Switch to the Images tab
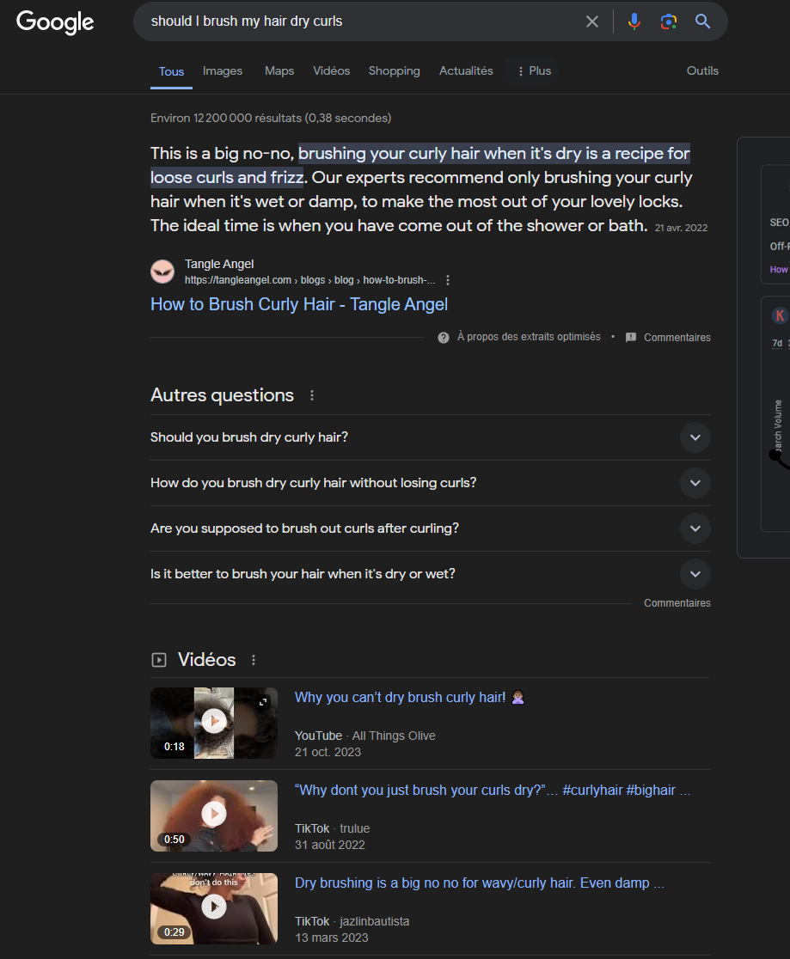The image size is (790, 959). point(223,71)
